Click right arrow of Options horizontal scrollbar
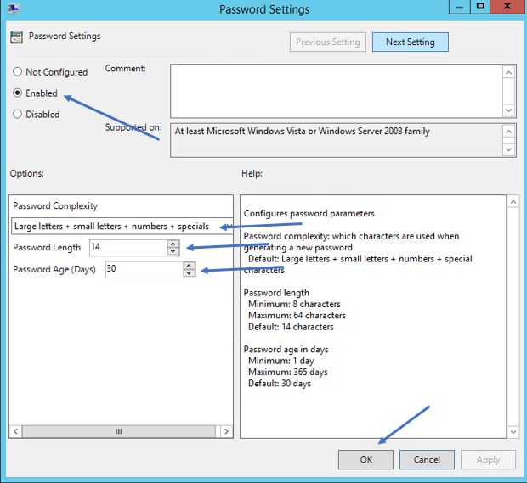This screenshot has width=527, height=483. tap(226, 431)
